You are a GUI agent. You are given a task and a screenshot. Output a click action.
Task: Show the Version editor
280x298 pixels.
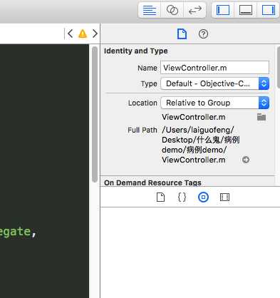(x=195, y=10)
